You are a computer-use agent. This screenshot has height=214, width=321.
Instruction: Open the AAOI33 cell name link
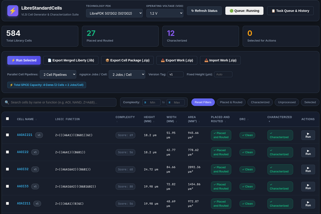click(23, 186)
